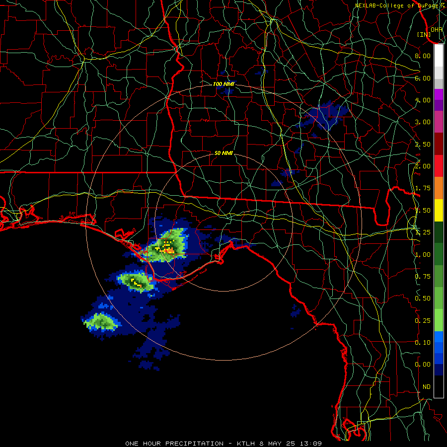Image resolution: width=447 pixels, height=447 pixels.
Task: Click the 0.25 legend value
Action: click(423, 321)
